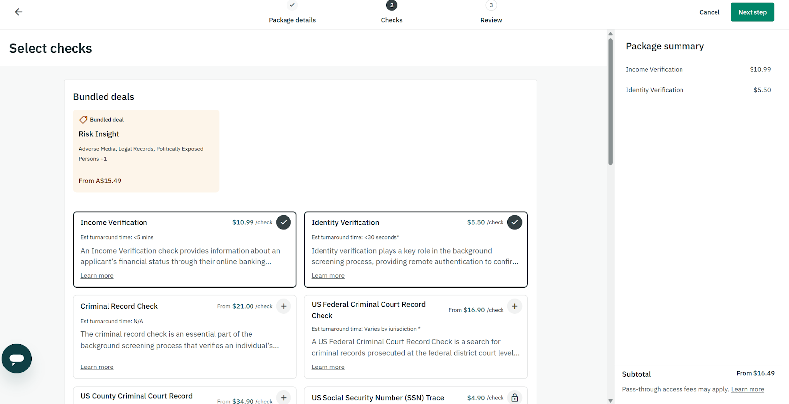Jump to the Review step
The height and width of the screenshot is (404, 789).
[x=491, y=6]
